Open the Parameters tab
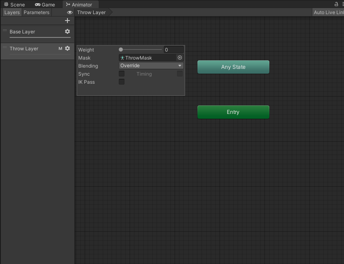Image resolution: width=344 pixels, height=264 pixels. (x=37, y=12)
